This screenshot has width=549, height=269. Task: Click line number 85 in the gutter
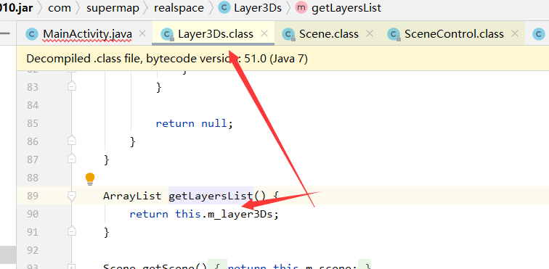[33, 123]
